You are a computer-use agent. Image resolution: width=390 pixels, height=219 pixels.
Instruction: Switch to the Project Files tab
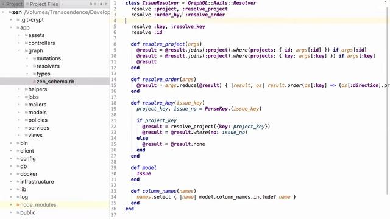(42, 4)
